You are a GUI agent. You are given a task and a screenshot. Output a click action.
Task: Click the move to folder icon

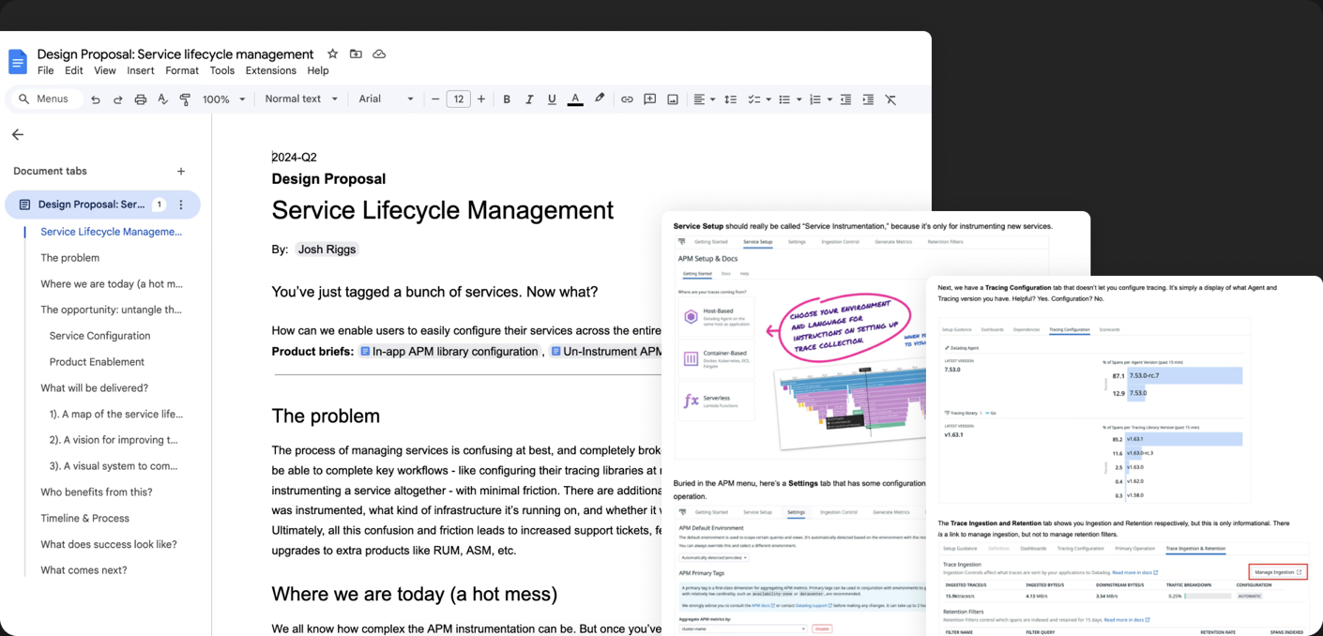point(356,54)
